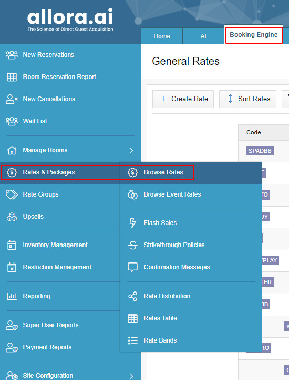Click the Restriction Management calendar-x icon
Screen dimensions: 289x380
(x=12, y=267)
